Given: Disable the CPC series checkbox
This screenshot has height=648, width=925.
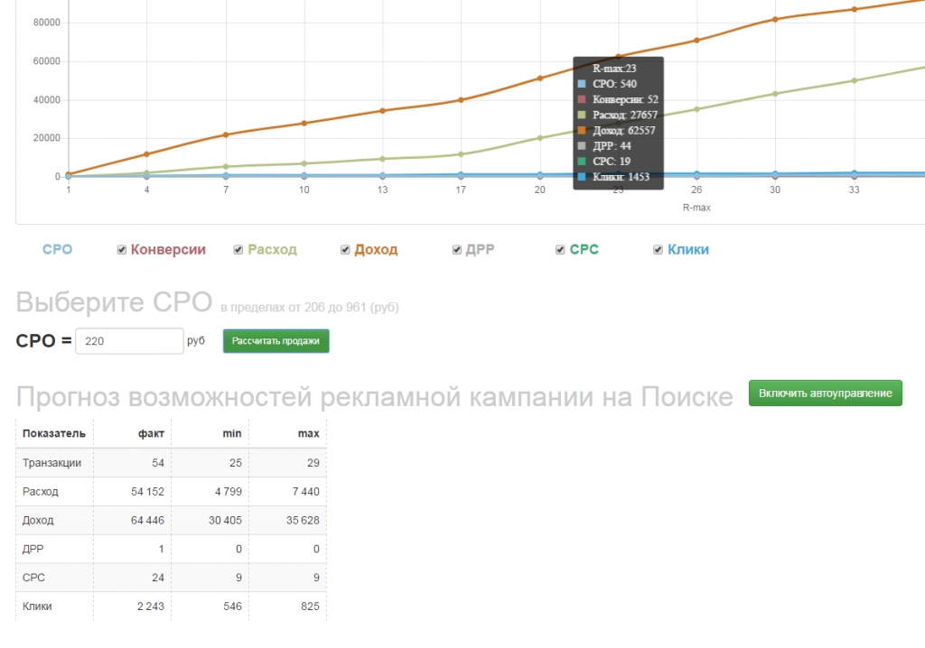Looking at the screenshot, I should (560, 250).
